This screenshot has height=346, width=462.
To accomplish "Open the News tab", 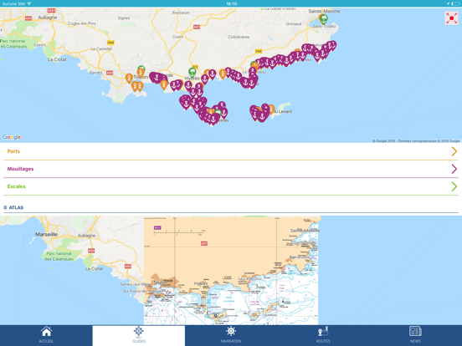I will (415, 335).
